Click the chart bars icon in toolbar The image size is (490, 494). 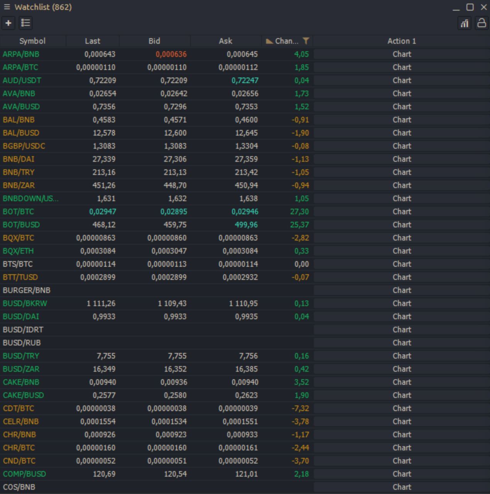tap(465, 23)
